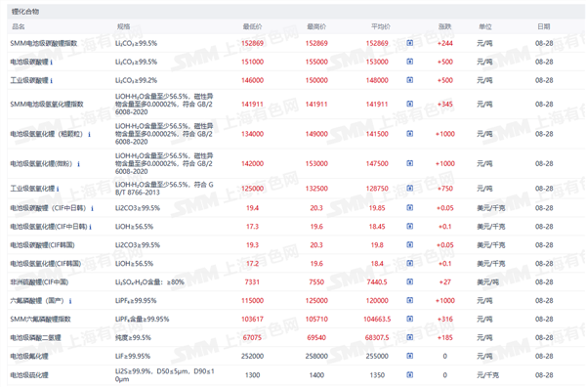Screen dimensions: 586x387
Task: Click info icon beside 电池级氢氧化锂(CIF中日韩)
Action: pyautogui.click(x=91, y=227)
